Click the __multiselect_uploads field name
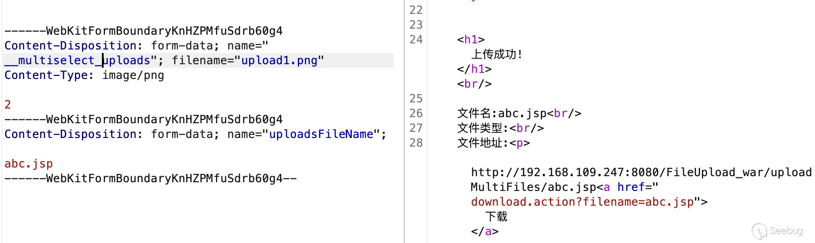The height and width of the screenshot is (243, 815). point(77,60)
